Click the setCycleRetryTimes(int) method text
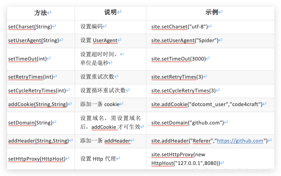 tap(37, 91)
